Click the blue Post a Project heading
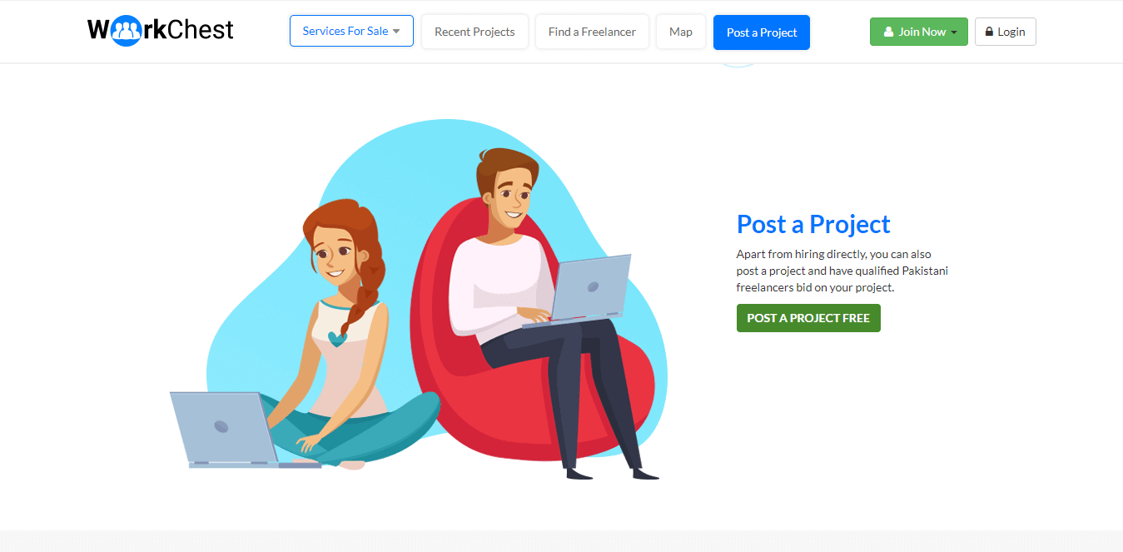The height and width of the screenshot is (552, 1123). [813, 224]
